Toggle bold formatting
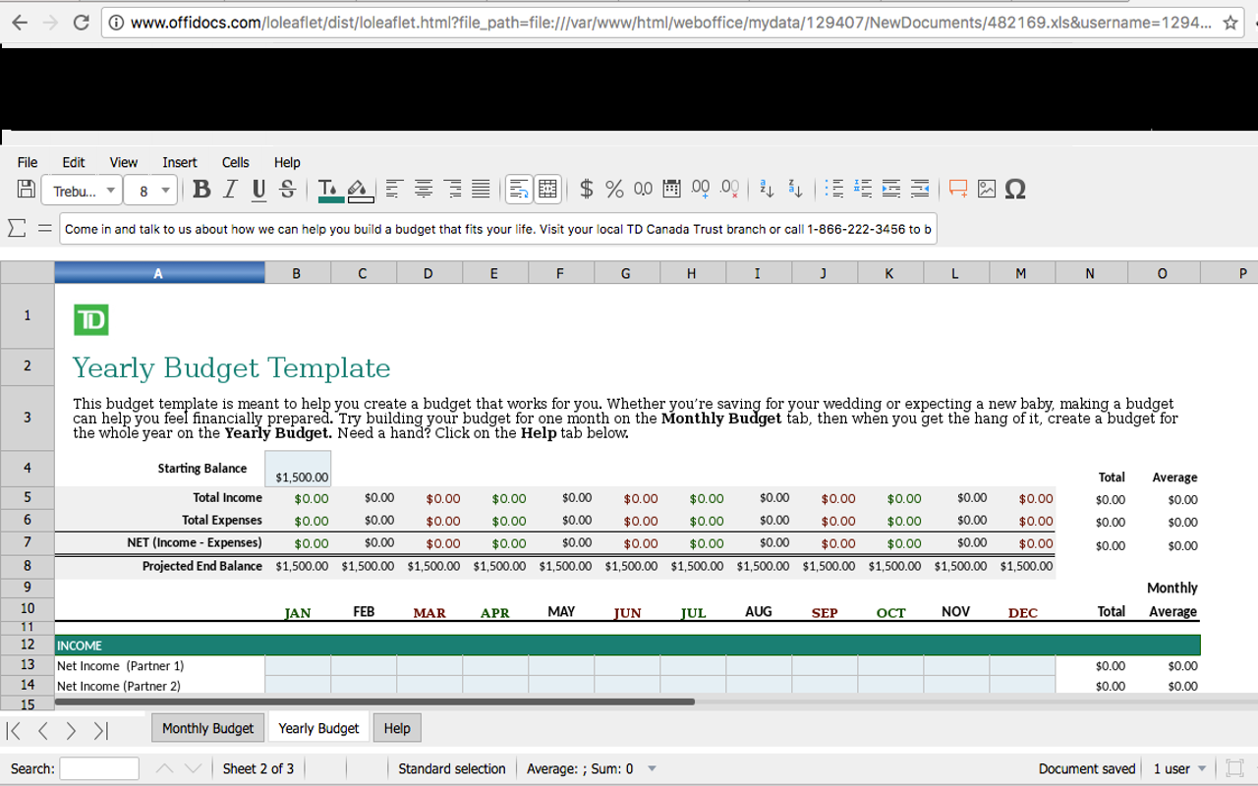The height and width of the screenshot is (786, 1258). 201,190
